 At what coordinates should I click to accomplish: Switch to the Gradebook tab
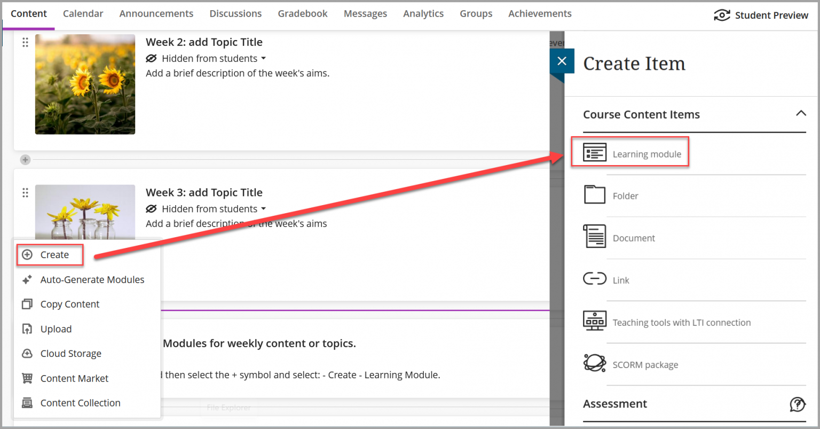pos(303,14)
